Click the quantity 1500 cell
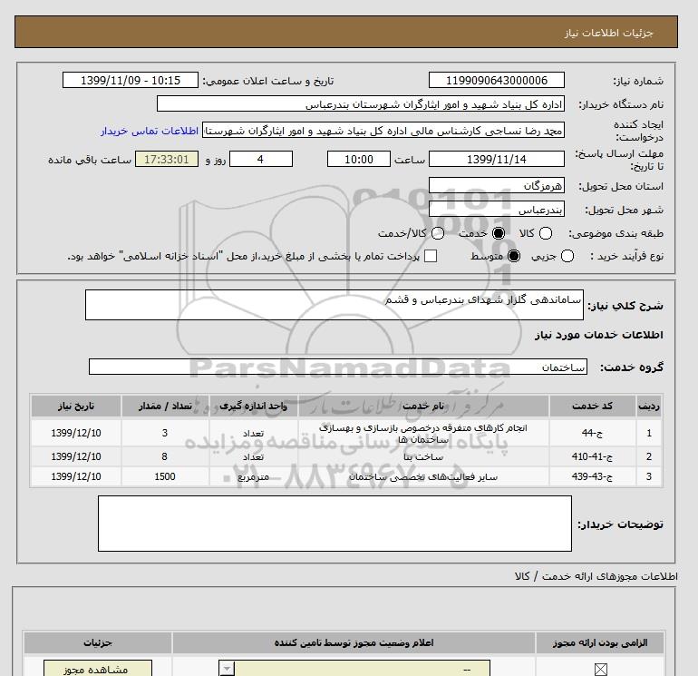 pos(165,476)
